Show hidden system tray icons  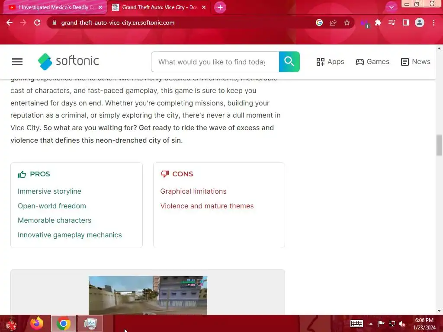(371, 324)
